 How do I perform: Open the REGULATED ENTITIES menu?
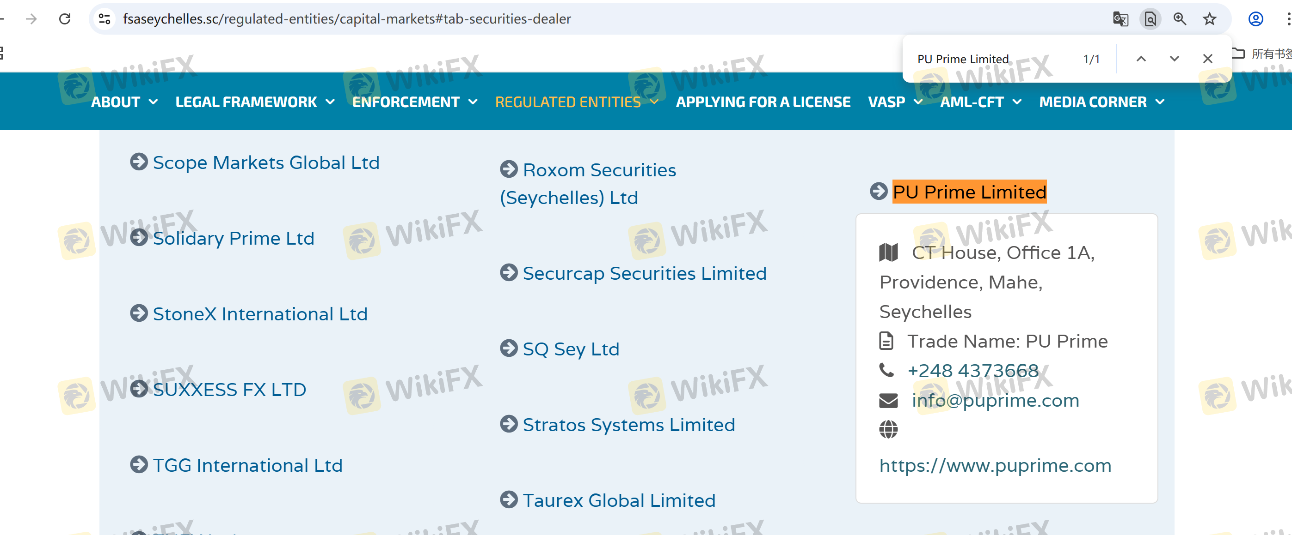click(568, 102)
